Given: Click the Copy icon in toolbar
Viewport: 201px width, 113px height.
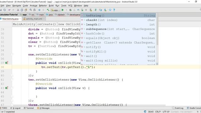Looking at the screenshot, I should [22, 10].
